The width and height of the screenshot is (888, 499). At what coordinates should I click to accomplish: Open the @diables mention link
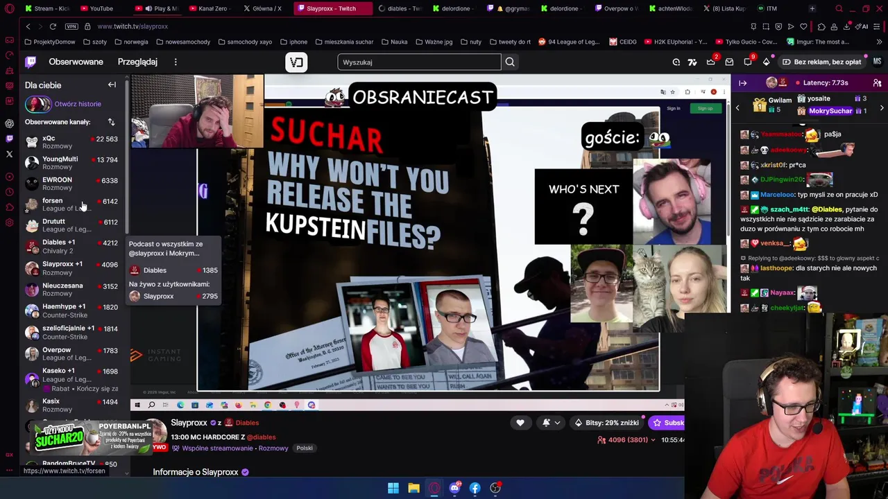tap(261, 437)
